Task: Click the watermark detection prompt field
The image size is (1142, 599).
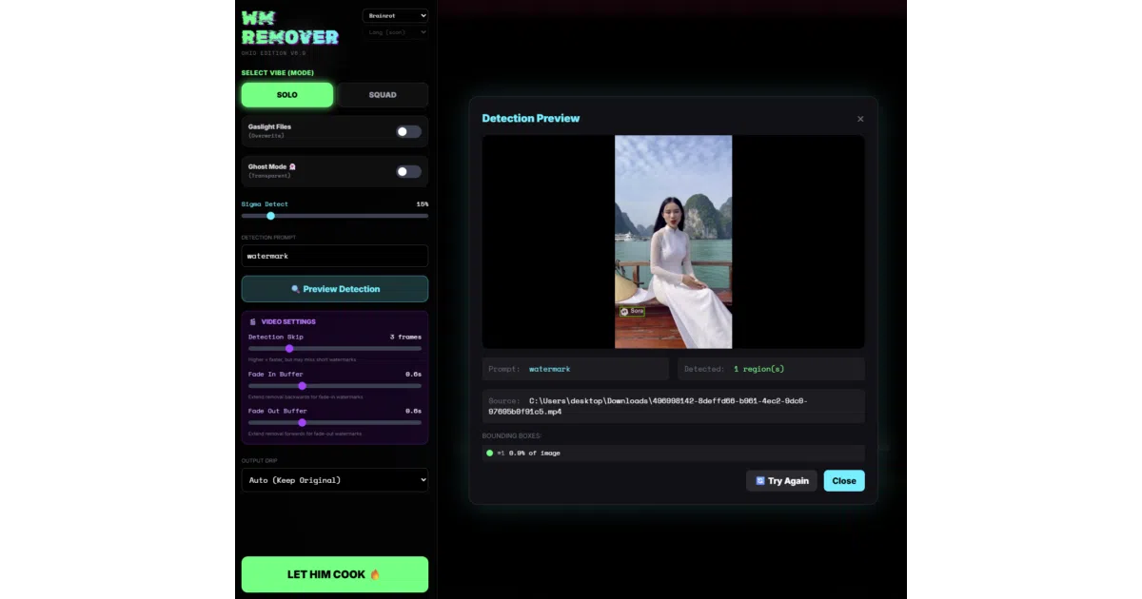Action: 335,256
